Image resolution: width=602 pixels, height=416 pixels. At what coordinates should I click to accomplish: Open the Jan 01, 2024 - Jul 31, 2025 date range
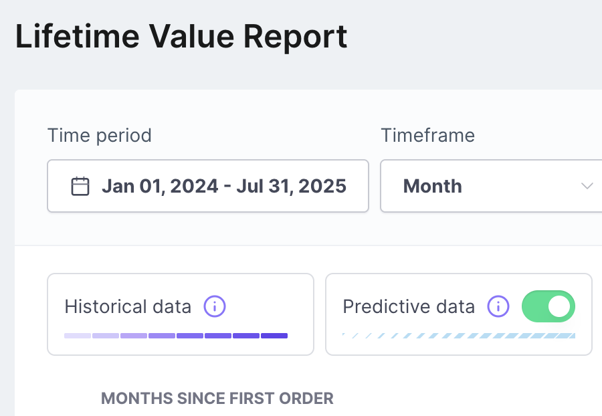pos(223,186)
